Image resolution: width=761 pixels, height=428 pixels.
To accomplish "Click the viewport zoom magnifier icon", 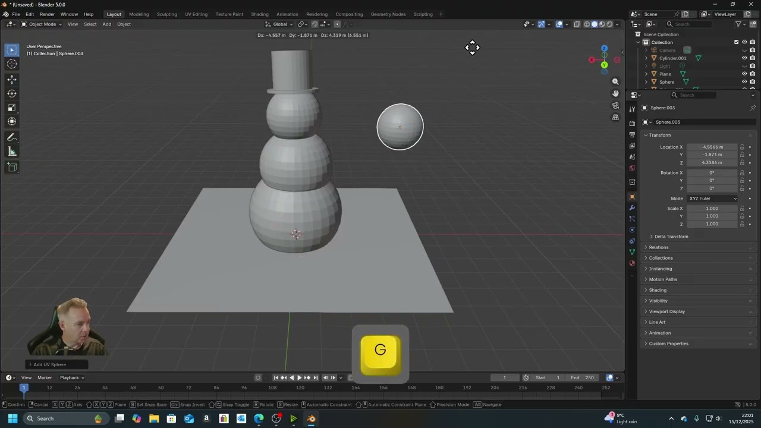I will [x=615, y=81].
